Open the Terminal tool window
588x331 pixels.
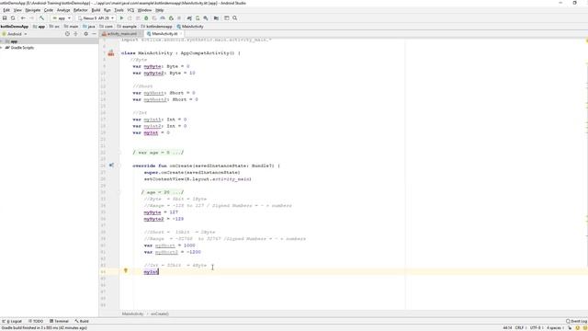click(59, 321)
